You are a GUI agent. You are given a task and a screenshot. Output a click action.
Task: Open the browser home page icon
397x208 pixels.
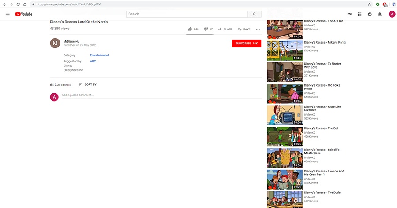pos(25,4)
